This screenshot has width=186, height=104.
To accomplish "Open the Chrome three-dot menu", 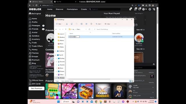I will [x=156, y=5].
